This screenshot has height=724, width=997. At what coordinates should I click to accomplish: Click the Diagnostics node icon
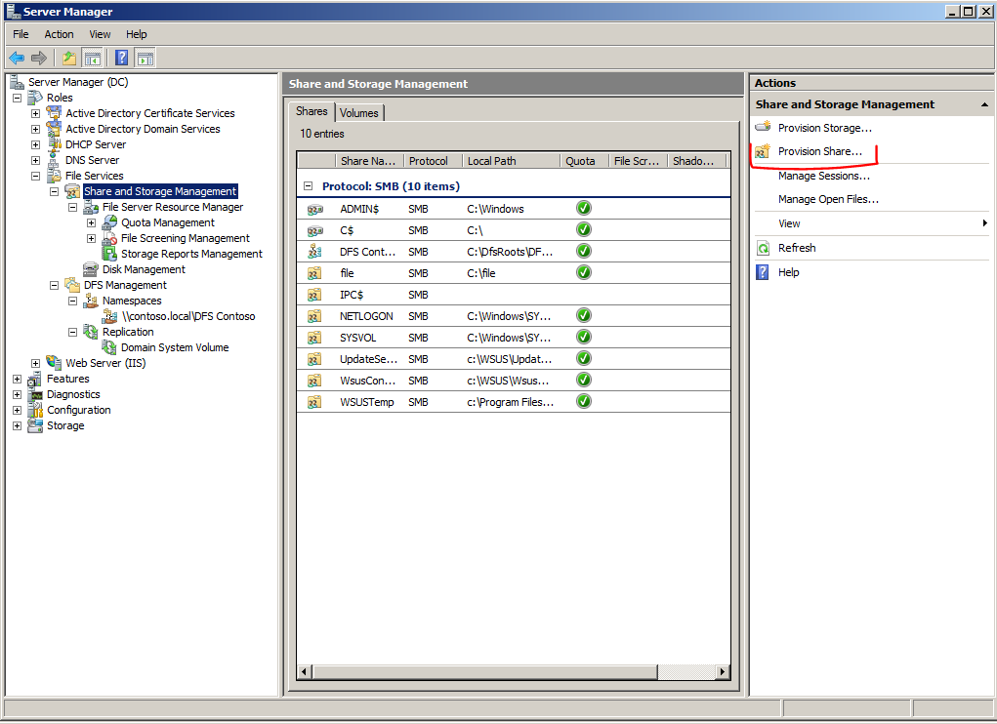pyautogui.click(x=35, y=394)
